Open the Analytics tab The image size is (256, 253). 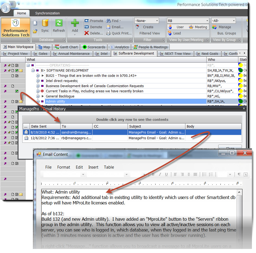click(119, 47)
